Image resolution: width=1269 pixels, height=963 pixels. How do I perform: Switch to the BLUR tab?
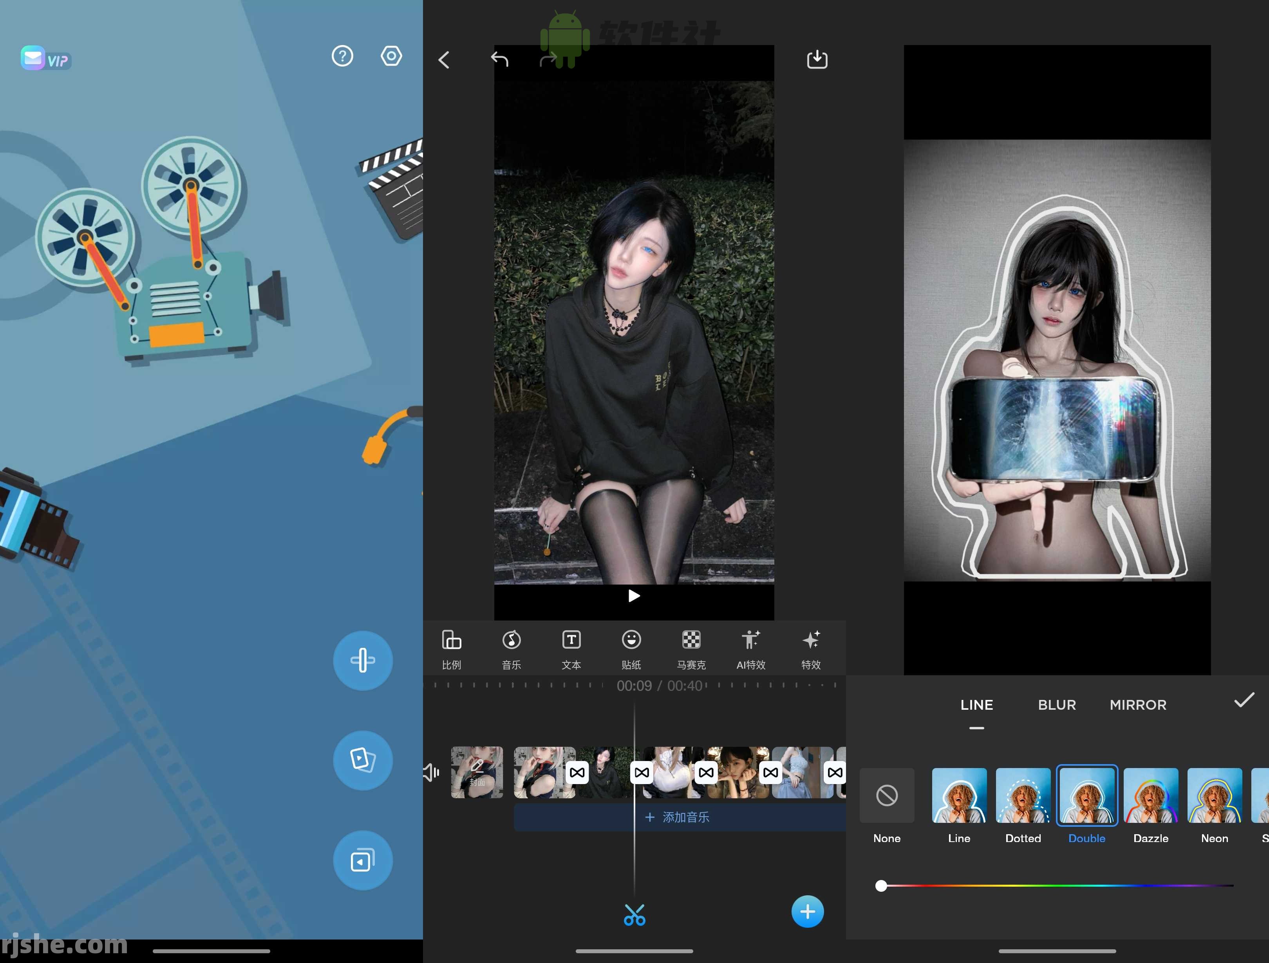pyautogui.click(x=1056, y=705)
